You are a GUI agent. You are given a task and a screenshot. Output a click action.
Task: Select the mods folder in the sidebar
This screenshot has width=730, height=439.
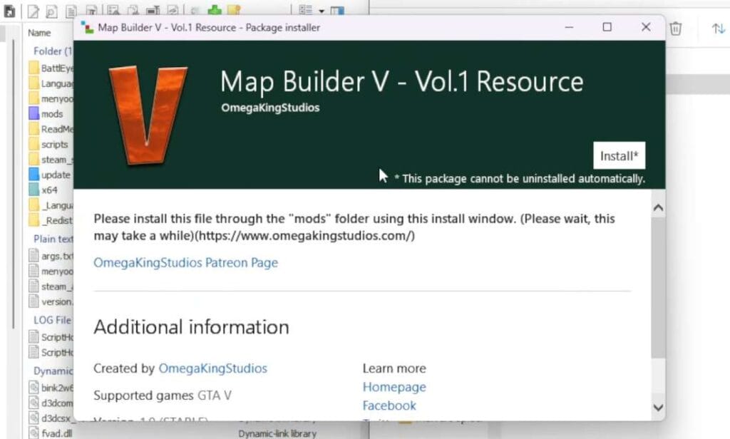(x=51, y=114)
